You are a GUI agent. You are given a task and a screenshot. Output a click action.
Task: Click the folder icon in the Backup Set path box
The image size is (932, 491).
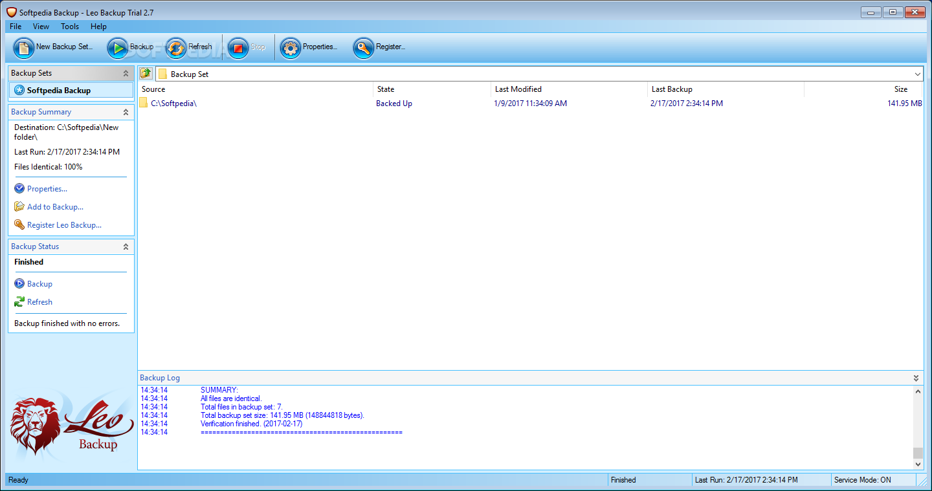(x=163, y=74)
